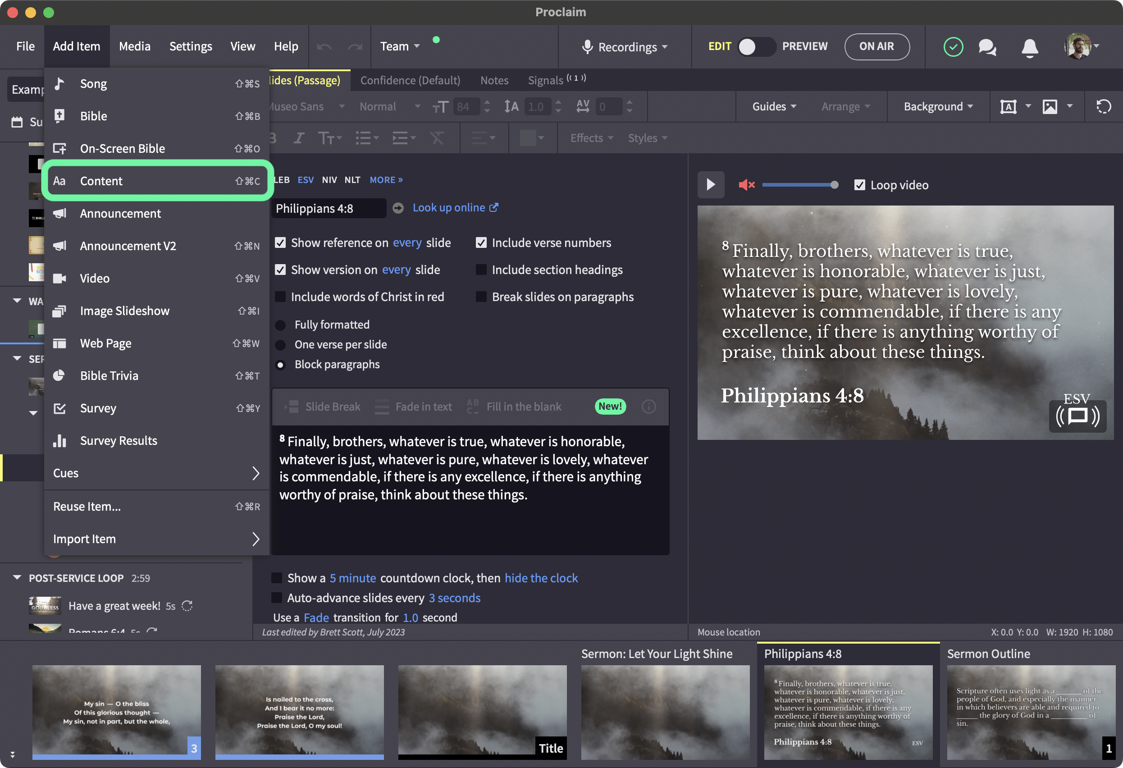1123x768 pixels.
Task: Enable Break slides on paragraphs
Action: click(x=481, y=297)
